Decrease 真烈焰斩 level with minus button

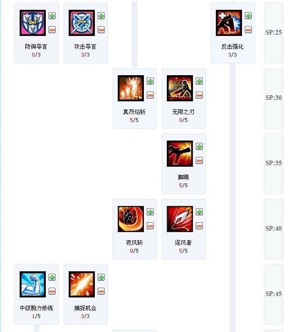150,95
